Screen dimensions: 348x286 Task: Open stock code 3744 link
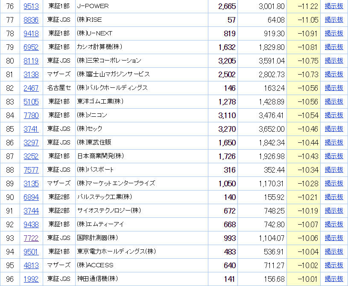pyautogui.click(x=31, y=211)
